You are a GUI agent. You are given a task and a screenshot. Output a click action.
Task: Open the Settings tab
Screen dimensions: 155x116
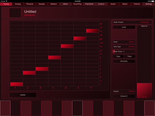click(149, 4)
